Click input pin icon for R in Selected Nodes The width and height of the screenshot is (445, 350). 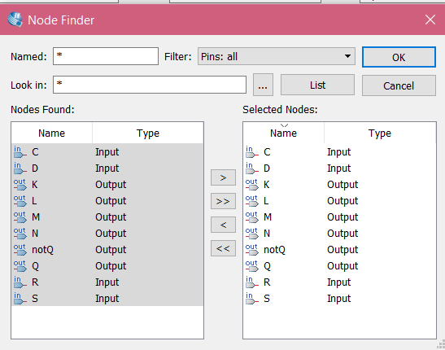pyautogui.click(x=252, y=282)
